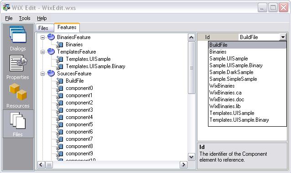Click the Templates.UISample component icon

tap(60, 59)
